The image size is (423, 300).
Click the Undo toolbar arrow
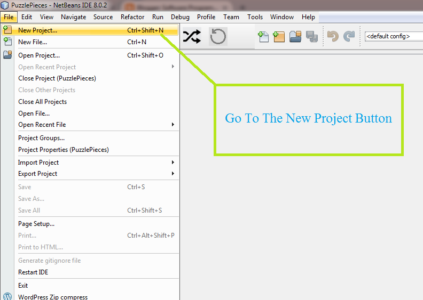(333, 36)
